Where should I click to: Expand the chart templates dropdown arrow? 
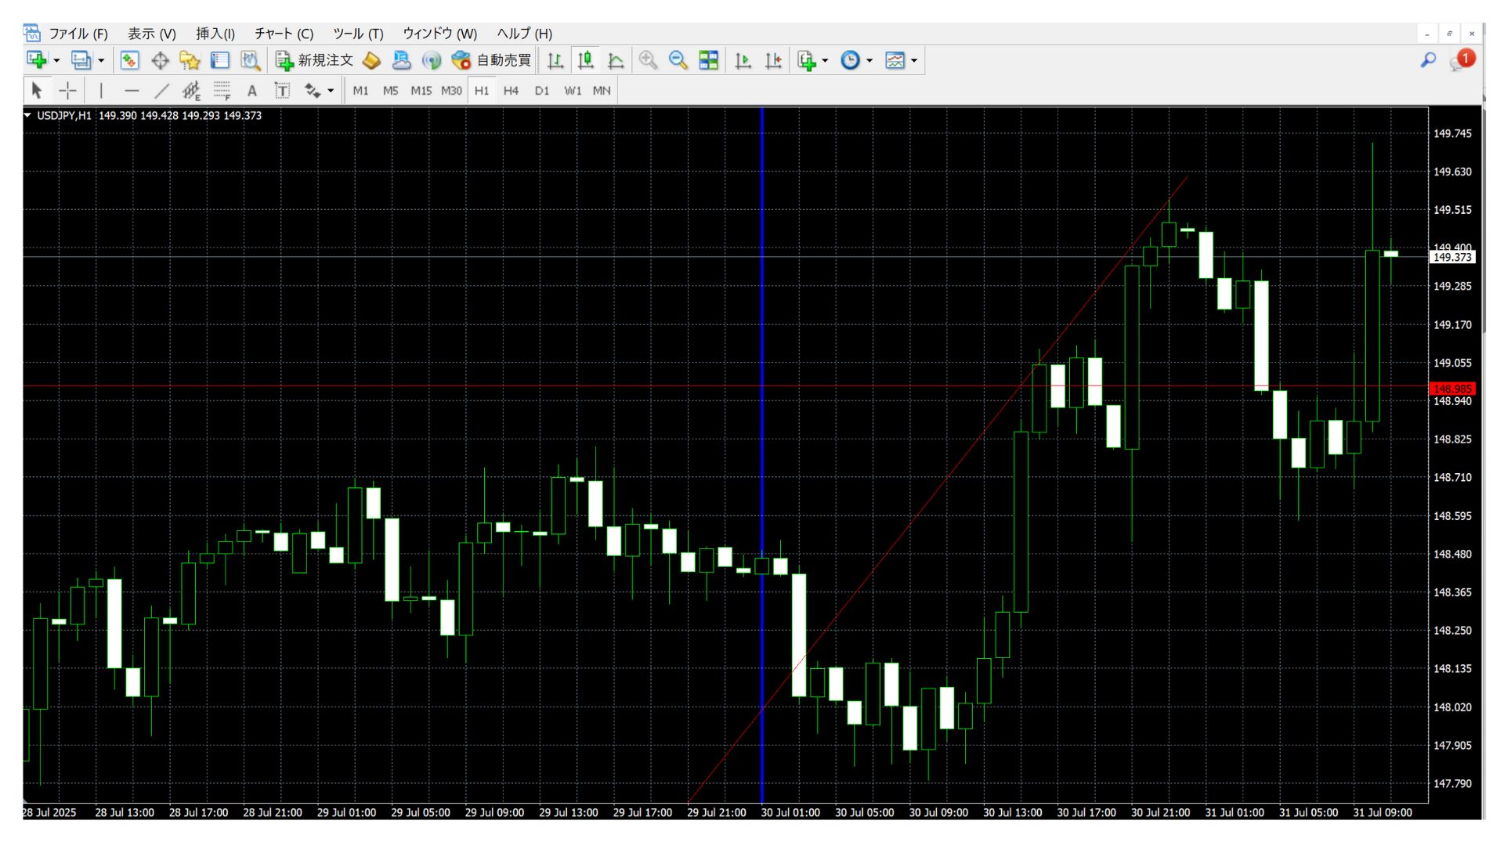[914, 60]
